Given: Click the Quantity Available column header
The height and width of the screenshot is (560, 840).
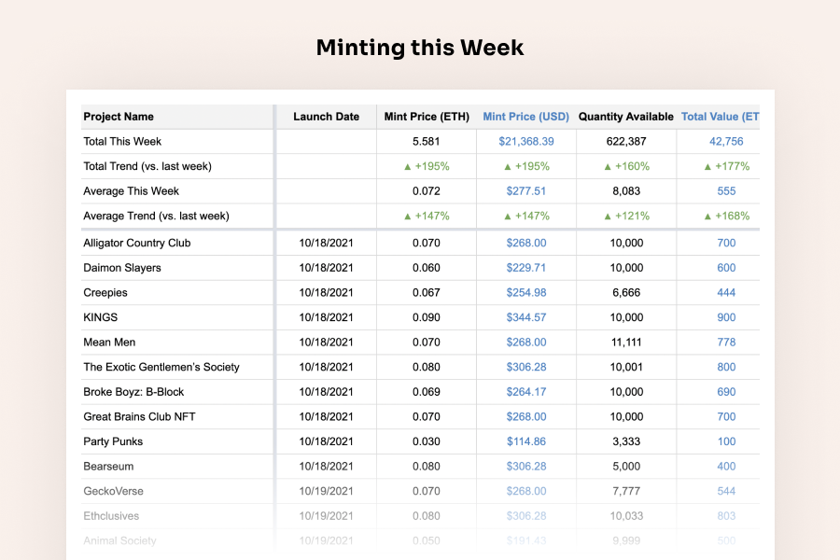Looking at the screenshot, I should click(625, 117).
